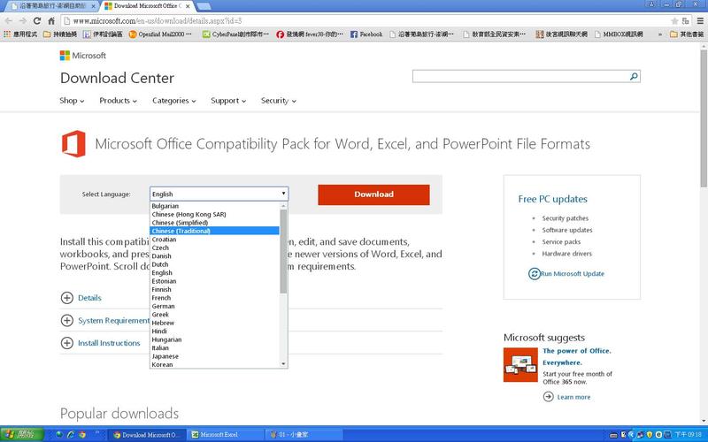Click the Run Microsoft Update refresh icon
The image size is (708, 442).
coord(535,274)
